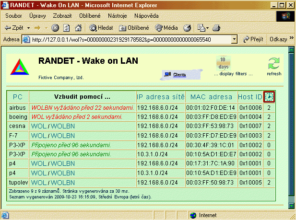This screenshot has height=220, width=296.
Task: Click the airbus PC name cell
Action: [17, 108]
